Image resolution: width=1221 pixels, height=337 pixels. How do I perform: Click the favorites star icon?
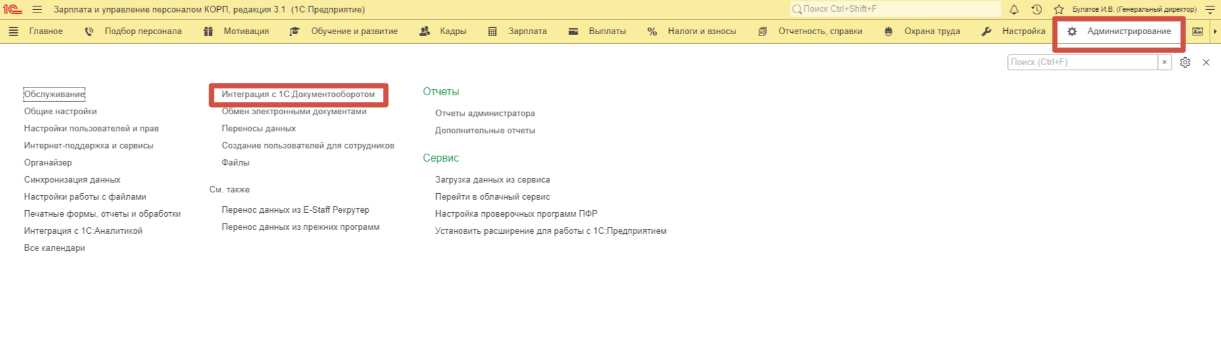pos(1059,9)
